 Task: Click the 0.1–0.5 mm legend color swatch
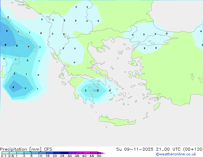click(5, 153)
